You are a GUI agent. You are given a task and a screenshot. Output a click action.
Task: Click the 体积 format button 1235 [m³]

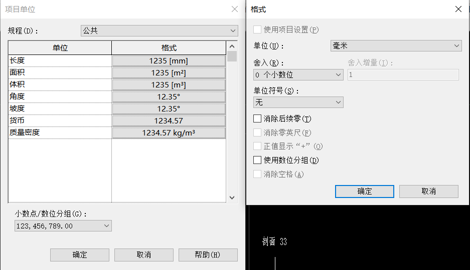169,85
